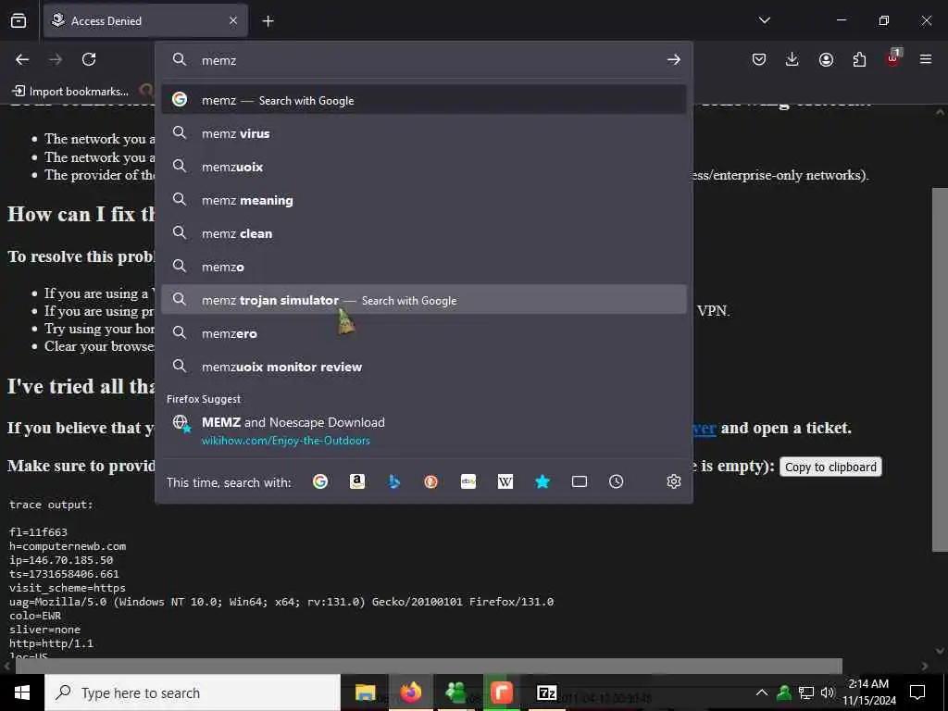
Task: Go forward one page
Action: click(x=56, y=59)
